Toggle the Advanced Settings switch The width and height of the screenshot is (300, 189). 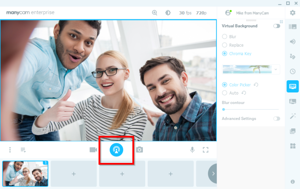[277, 119]
